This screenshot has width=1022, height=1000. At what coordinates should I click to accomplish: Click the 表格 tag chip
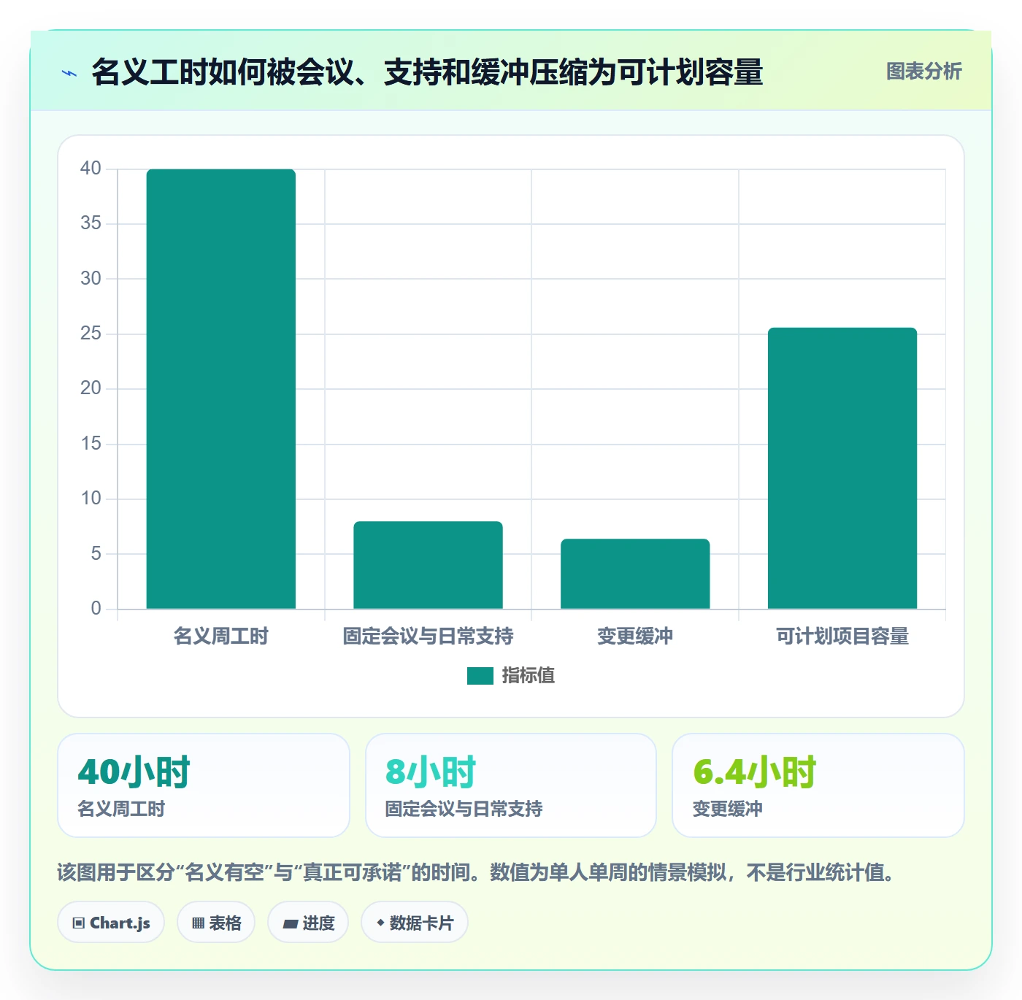(x=216, y=923)
